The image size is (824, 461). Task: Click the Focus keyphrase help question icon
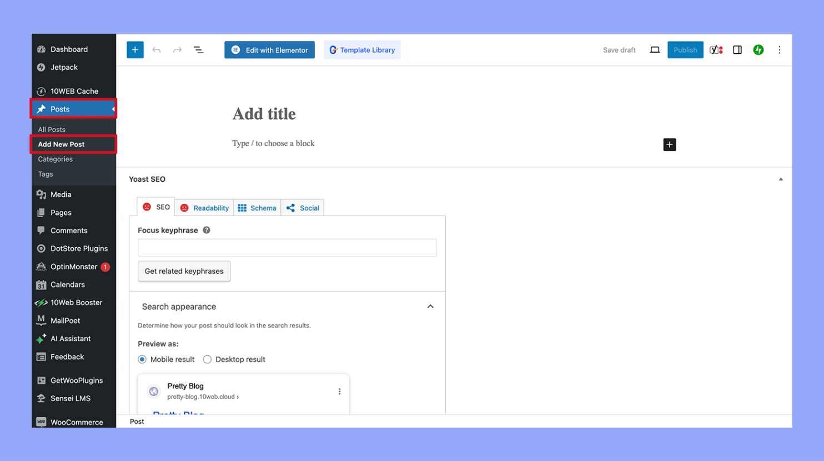pyautogui.click(x=207, y=230)
